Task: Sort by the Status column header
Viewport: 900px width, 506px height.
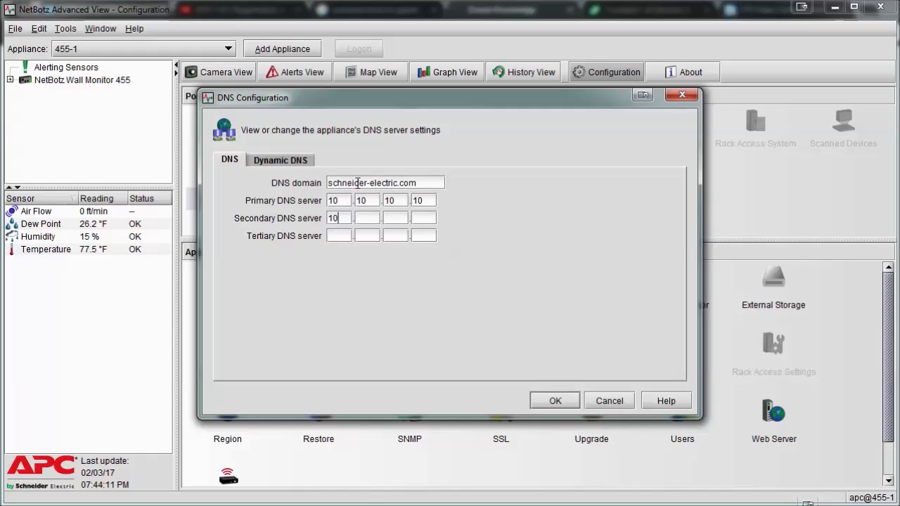Action: click(x=149, y=199)
